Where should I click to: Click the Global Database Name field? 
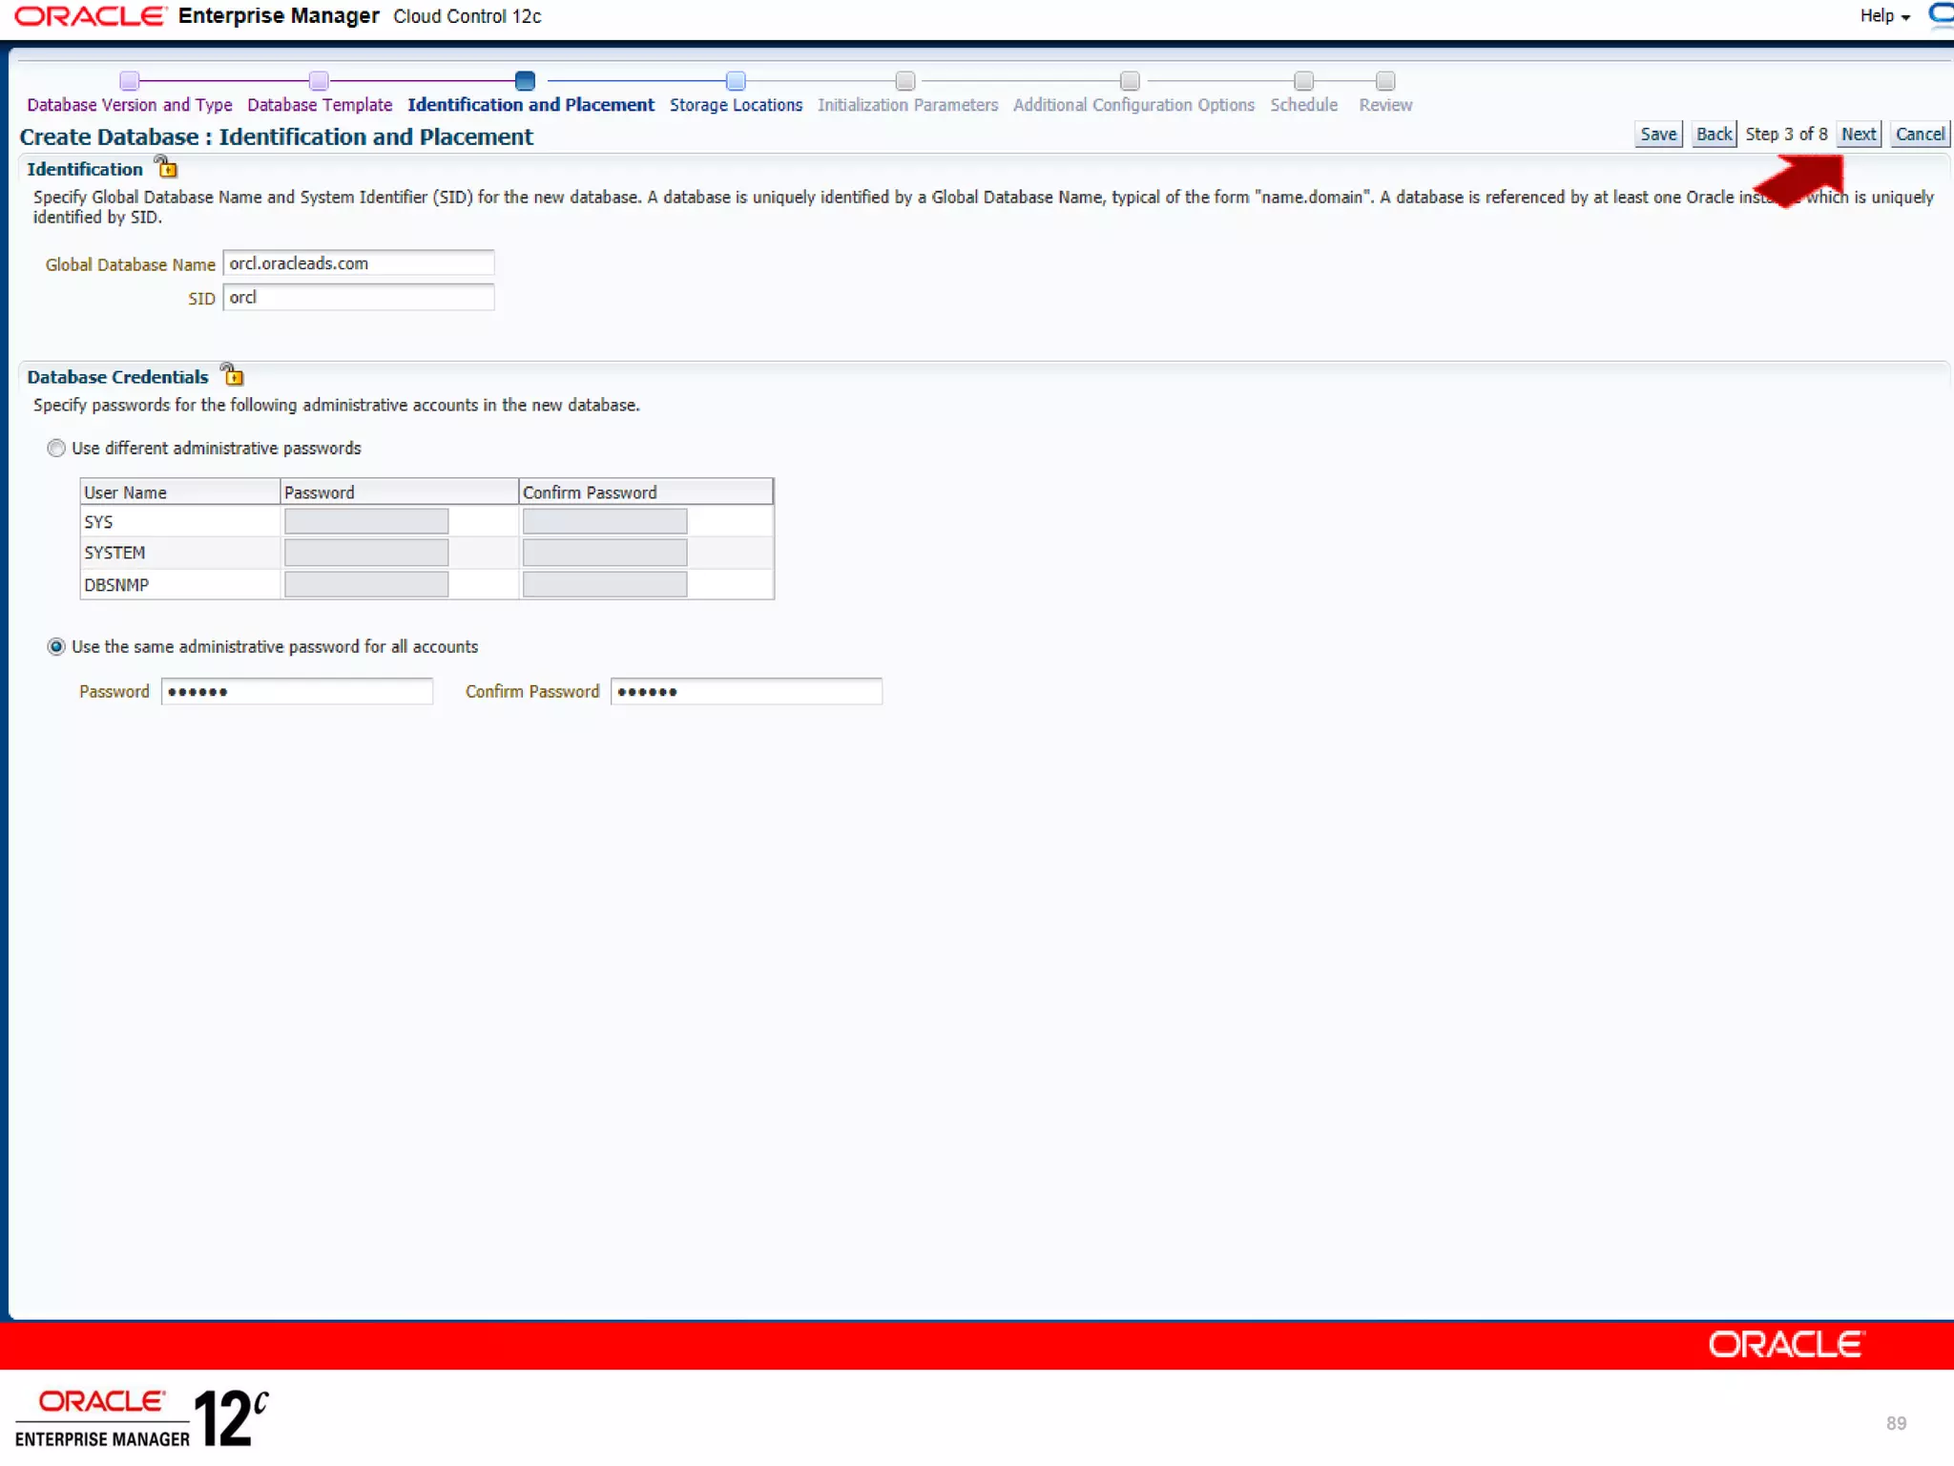[x=358, y=263]
